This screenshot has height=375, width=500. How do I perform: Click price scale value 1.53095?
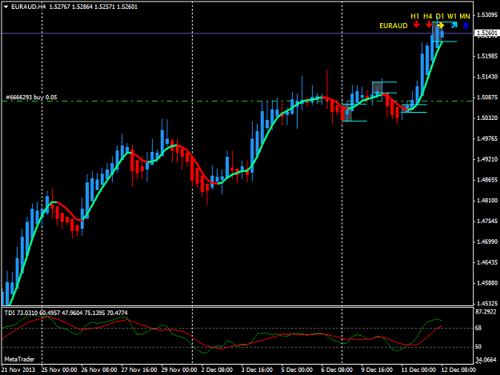click(487, 14)
